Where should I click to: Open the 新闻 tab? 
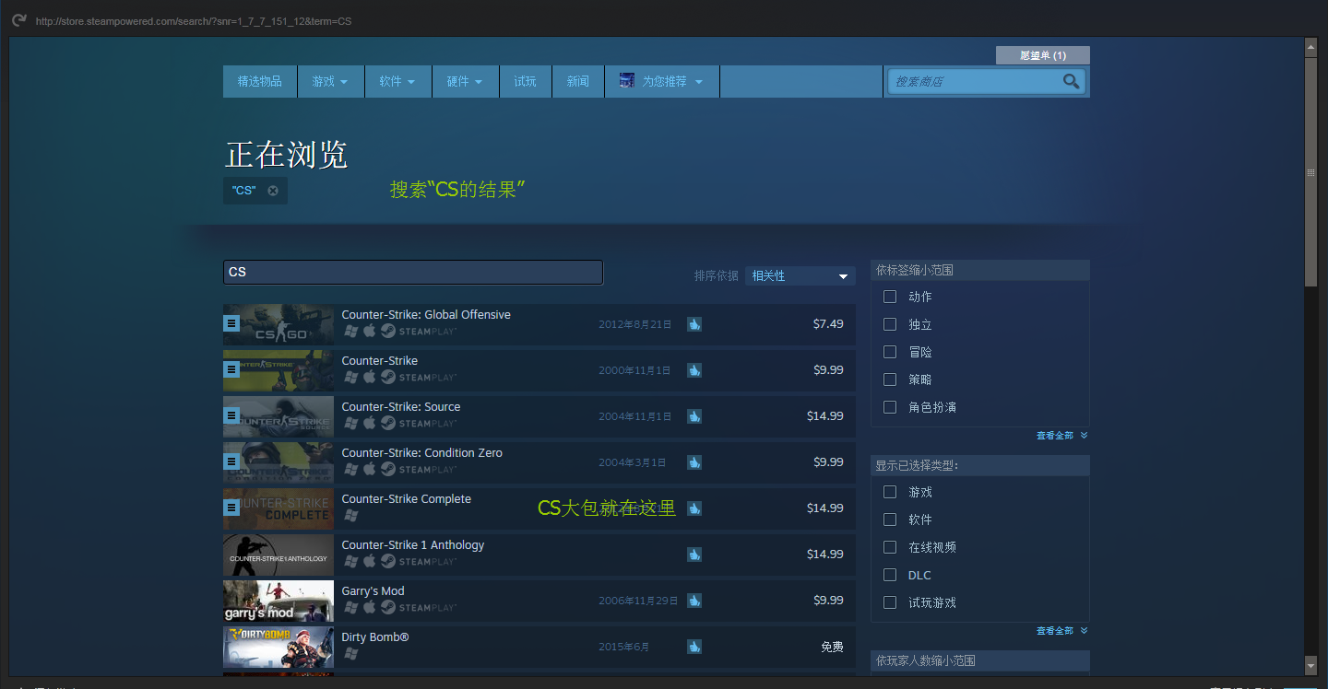(578, 81)
